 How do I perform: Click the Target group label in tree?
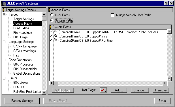click(x=13, y=14)
